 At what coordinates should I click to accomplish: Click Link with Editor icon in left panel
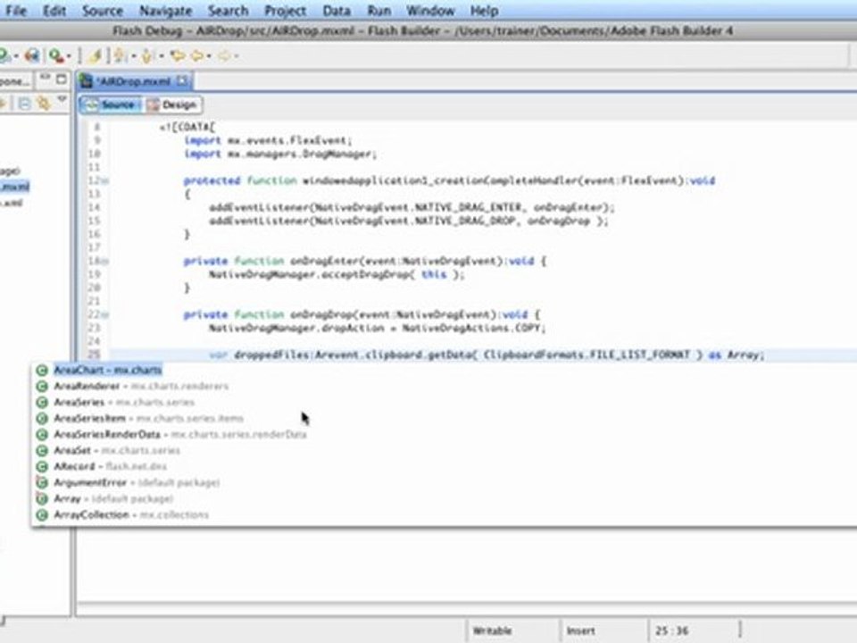(x=44, y=103)
